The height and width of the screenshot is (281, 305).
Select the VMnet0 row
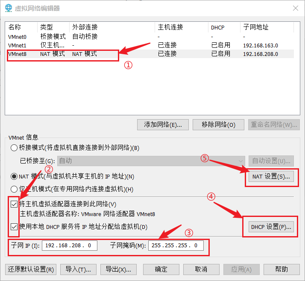[150, 37]
